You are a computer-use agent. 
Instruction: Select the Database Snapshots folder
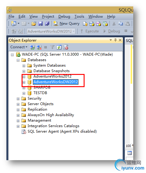point(51,71)
